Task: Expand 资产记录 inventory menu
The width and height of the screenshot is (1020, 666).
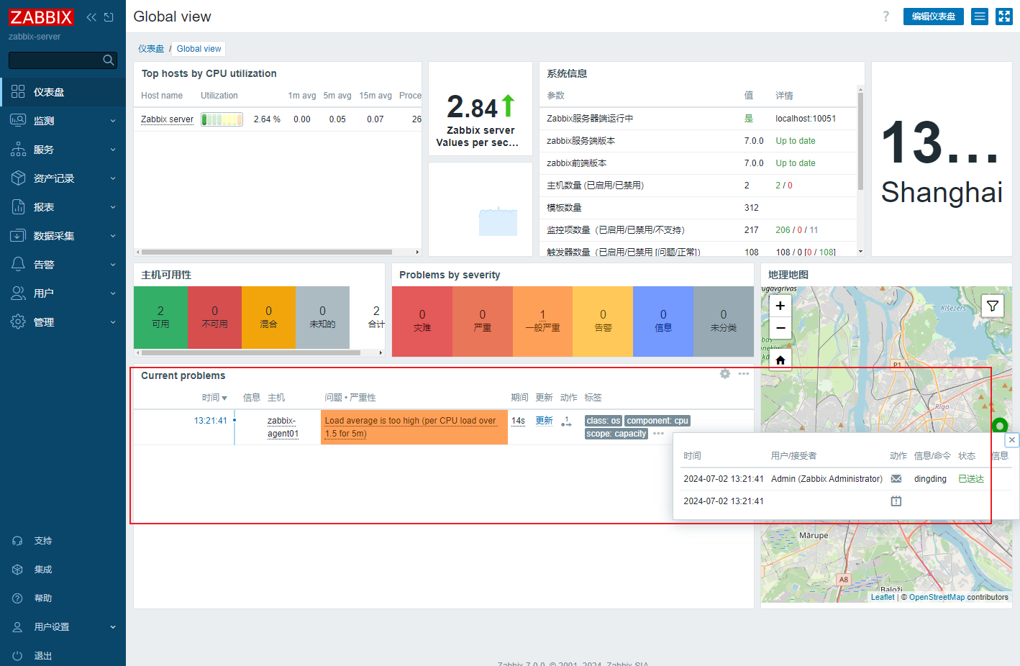Action: [x=63, y=178]
